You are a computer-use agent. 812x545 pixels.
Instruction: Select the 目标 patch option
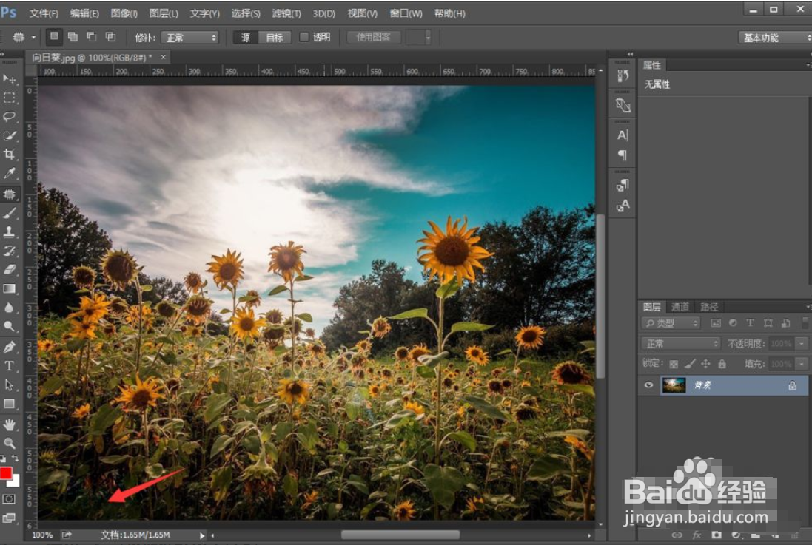[x=275, y=37]
